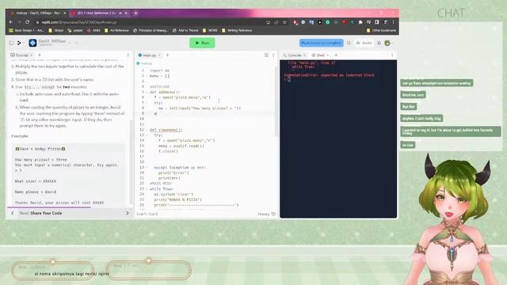507x285 pixels.
Task: Close the Tutorial tab
Action: point(32,55)
